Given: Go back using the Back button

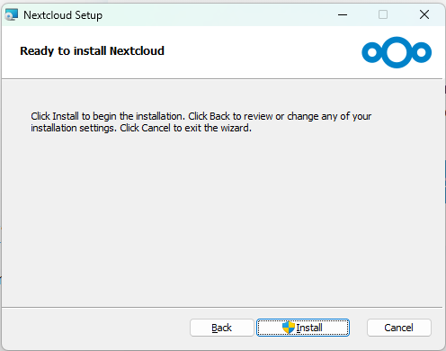Looking at the screenshot, I should [x=222, y=328].
